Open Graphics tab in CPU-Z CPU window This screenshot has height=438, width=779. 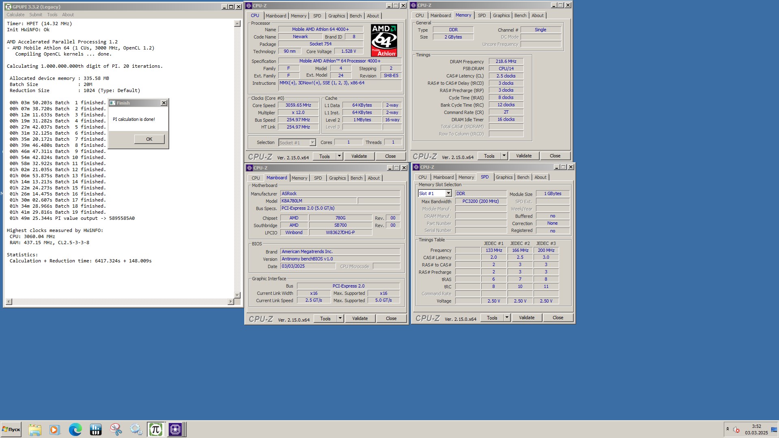[x=337, y=16]
